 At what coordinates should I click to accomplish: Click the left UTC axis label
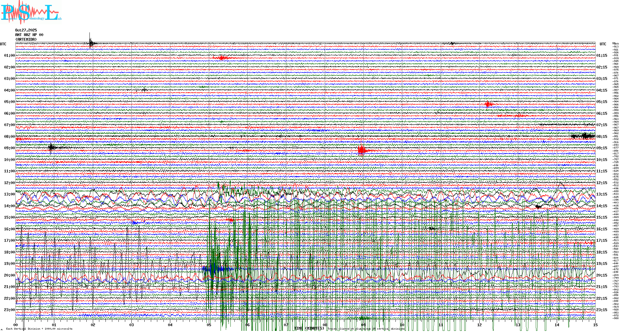3,44
